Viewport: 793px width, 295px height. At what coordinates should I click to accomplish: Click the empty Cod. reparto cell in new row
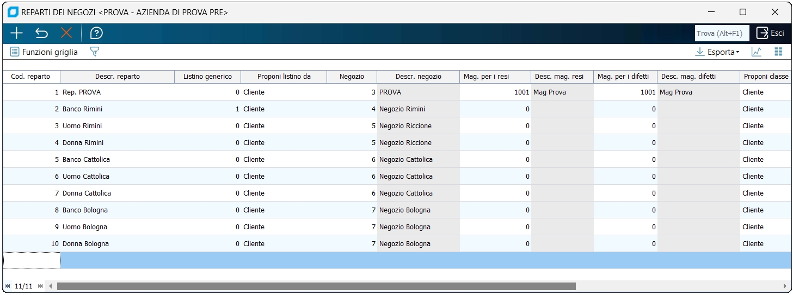pyautogui.click(x=32, y=261)
